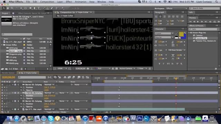The width and height of the screenshot is (221, 124).
Task: Open Skype from the Dock
Action: pos(51,118)
